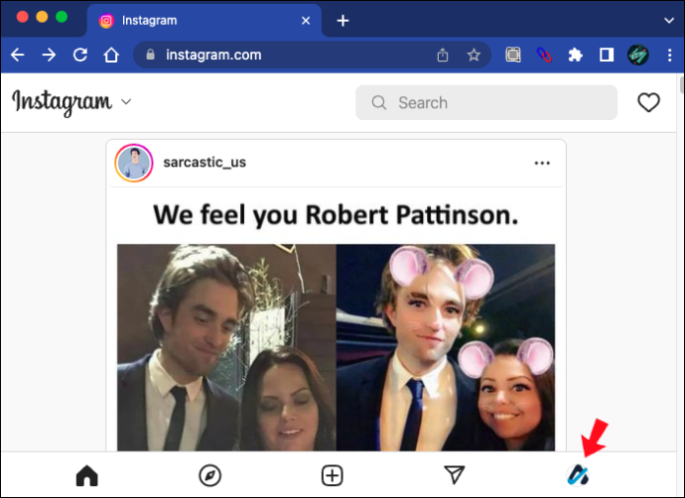View sarcastic_us story avatar
Screen dimensions: 685x498
[x=134, y=163]
